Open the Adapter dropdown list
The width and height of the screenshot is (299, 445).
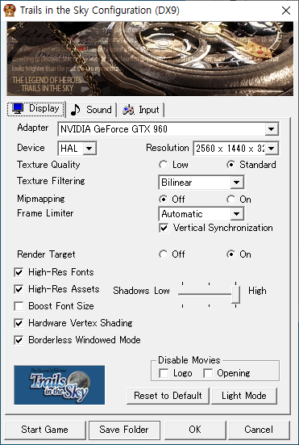pos(271,129)
